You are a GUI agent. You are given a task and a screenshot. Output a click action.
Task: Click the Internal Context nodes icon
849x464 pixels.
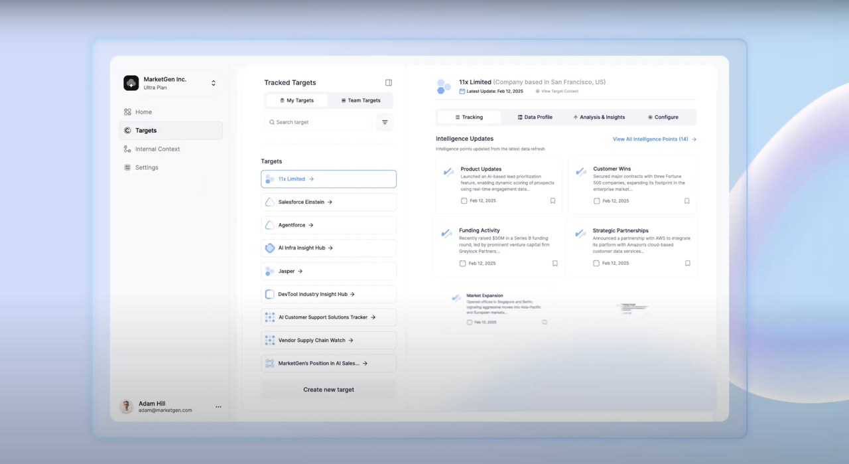tap(127, 149)
